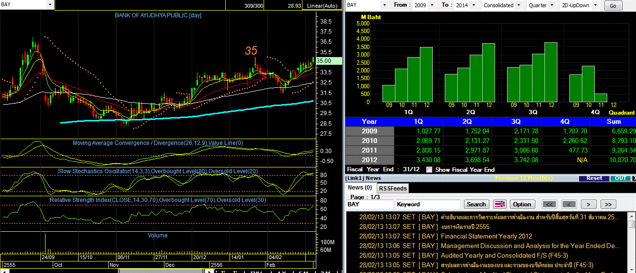Click the 35.00 current price marker
Screen dimensions: 636x273
[329, 61]
